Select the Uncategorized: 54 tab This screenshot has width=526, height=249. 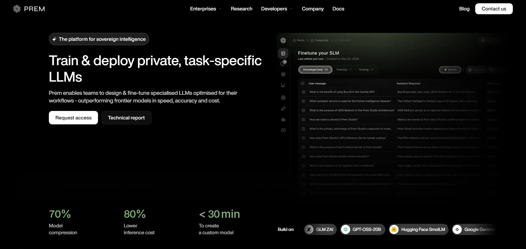coord(315,70)
